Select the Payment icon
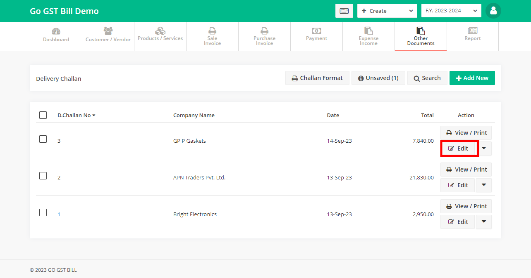The image size is (531, 278). pos(316,36)
